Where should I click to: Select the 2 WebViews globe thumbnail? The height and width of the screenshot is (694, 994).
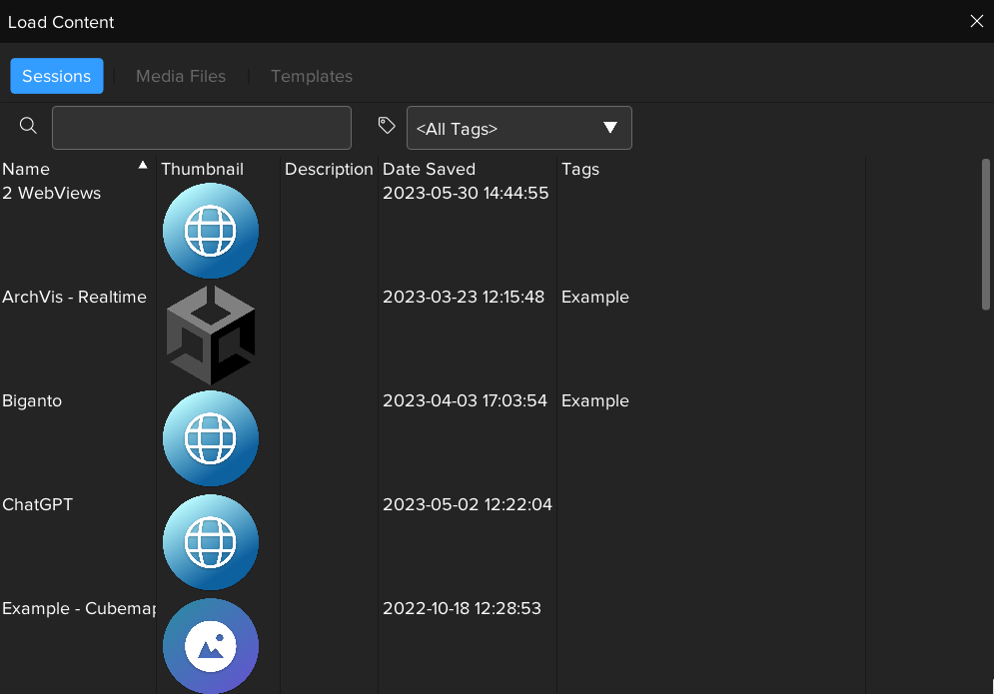coord(211,232)
